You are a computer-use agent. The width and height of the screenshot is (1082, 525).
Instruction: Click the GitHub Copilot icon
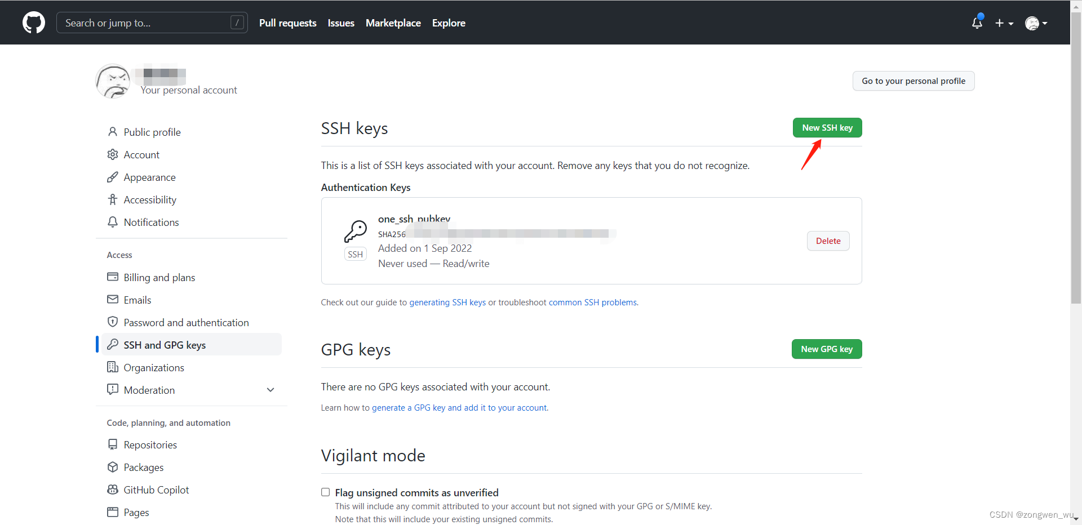click(x=113, y=490)
